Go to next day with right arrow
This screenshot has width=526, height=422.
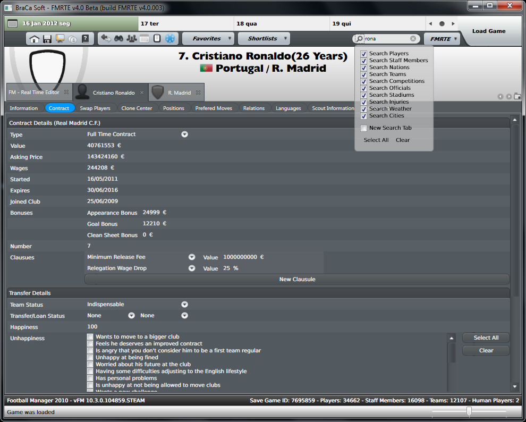(453, 24)
